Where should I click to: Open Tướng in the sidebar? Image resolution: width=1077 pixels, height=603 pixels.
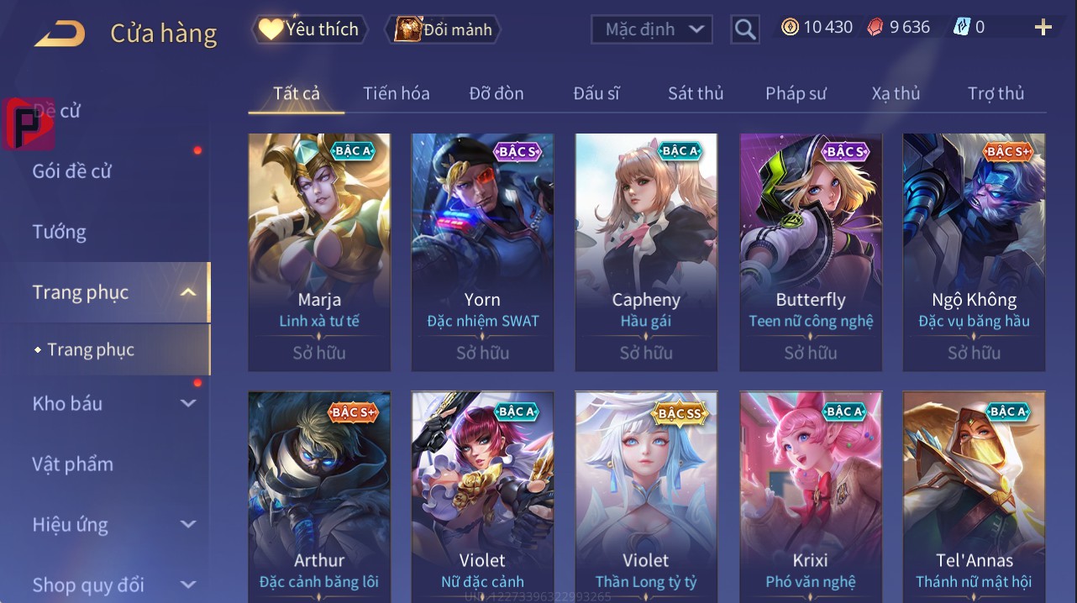[x=59, y=232]
